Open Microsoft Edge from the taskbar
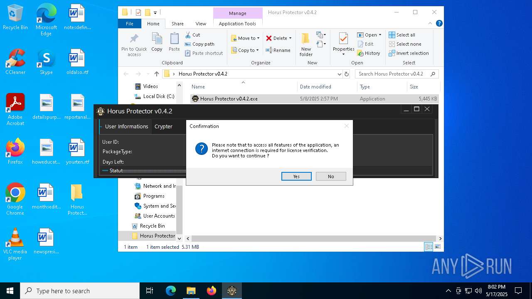 [x=171, y=291]
